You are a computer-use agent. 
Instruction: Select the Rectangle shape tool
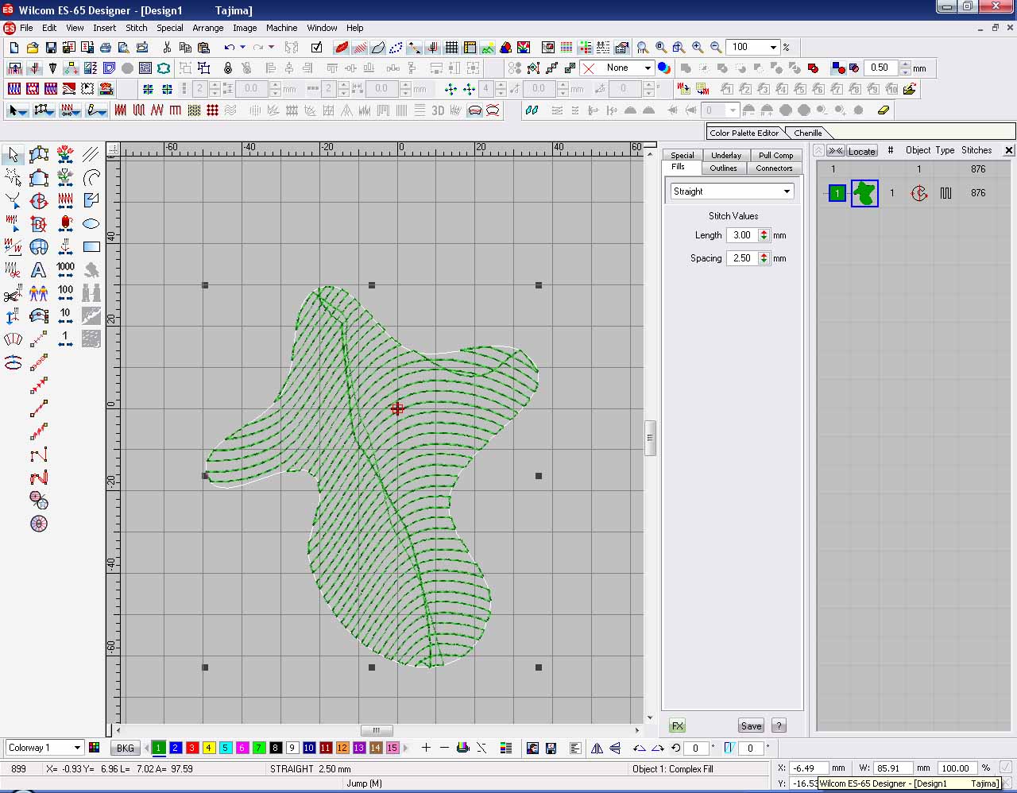click(x=91, y=247)
